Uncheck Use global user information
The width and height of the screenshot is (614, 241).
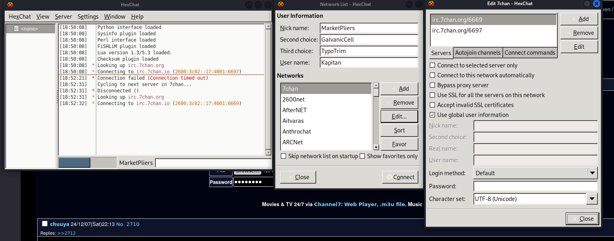433,115
